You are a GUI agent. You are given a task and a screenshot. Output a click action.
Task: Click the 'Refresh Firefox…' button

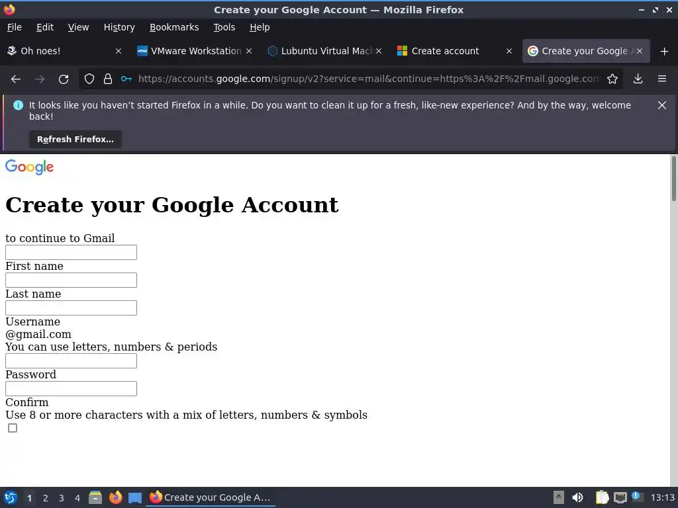(x=75, y=140)
